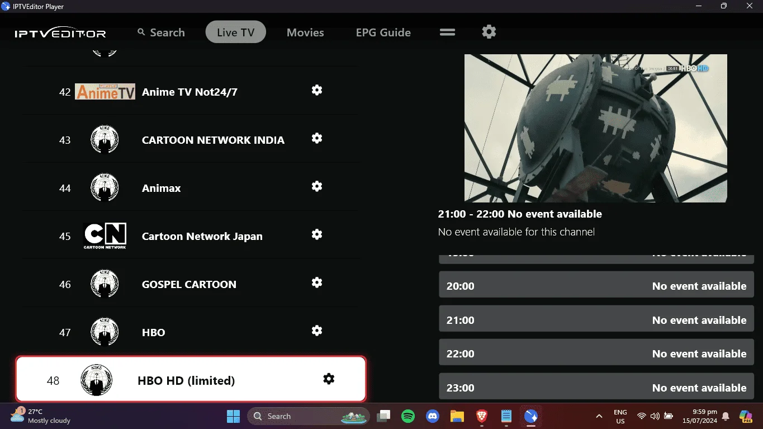Screen dimensions: 763x429
Task: Click the Windows taskbar Search box
Action: tap(308, 416)
